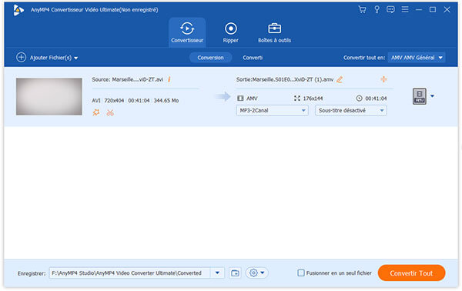Click the Marseille video thumbnail

pyautogui.click(x=49, y=96)
